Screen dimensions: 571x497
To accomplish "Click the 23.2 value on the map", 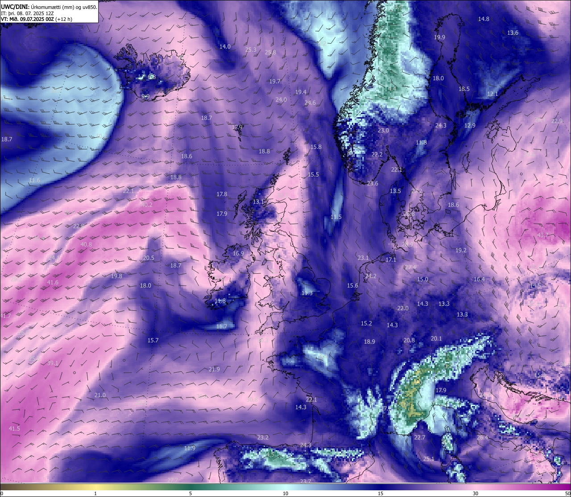I will tap(263, 438).
